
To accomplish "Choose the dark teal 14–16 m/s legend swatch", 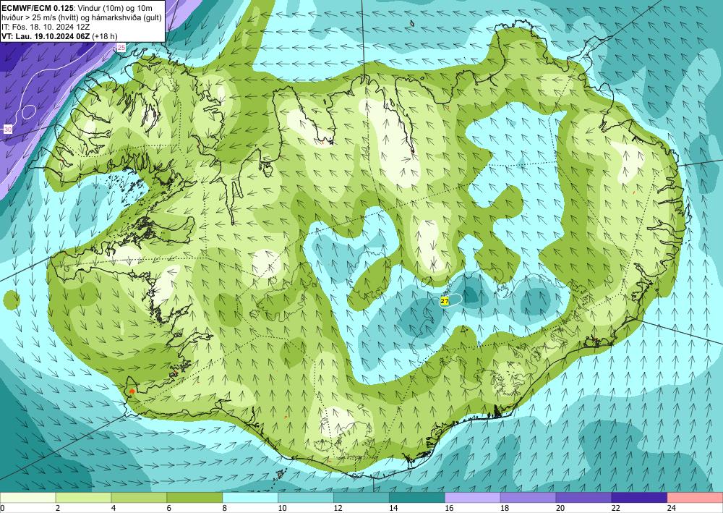I will coord(417,498).
